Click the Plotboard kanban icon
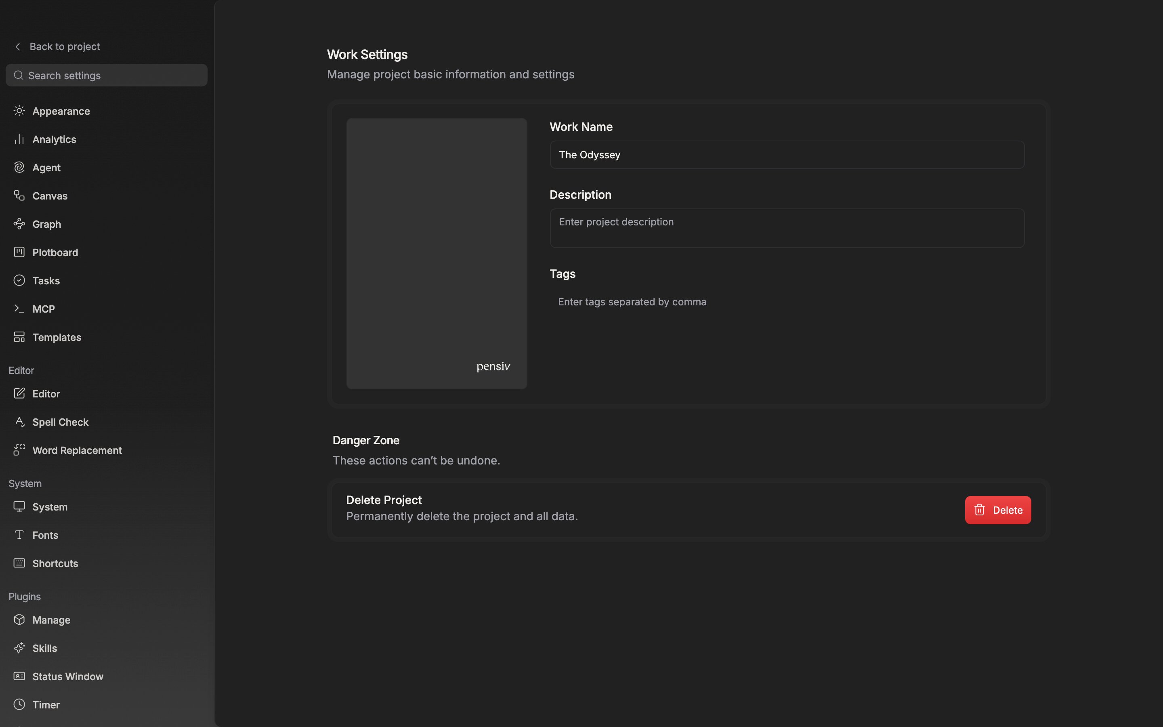Image resolution: width=1163 pixels, height=727 pixels. (x=19, y=252)
